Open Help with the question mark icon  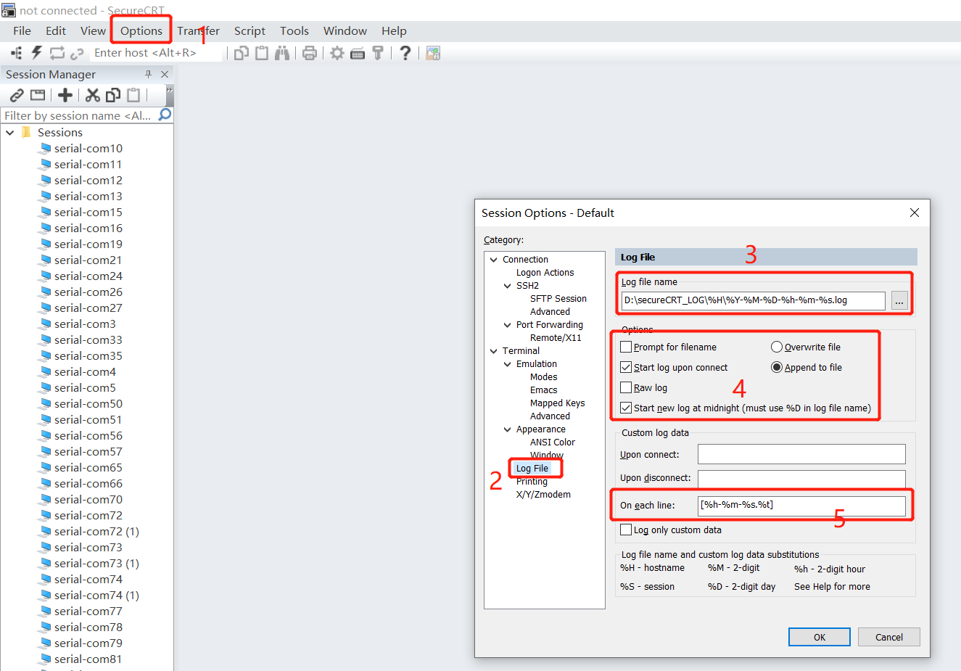click(405, 53)
